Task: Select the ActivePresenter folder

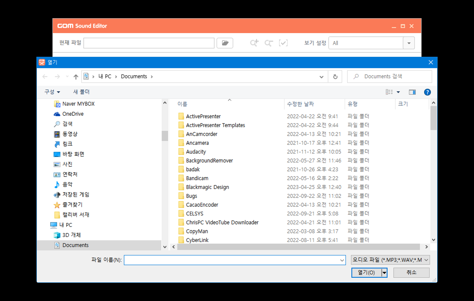Action: coord(203,116)
